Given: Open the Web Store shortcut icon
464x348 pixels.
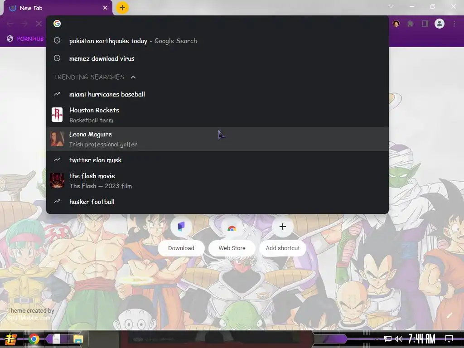Looking at the screenshot, I should [232, 227].
